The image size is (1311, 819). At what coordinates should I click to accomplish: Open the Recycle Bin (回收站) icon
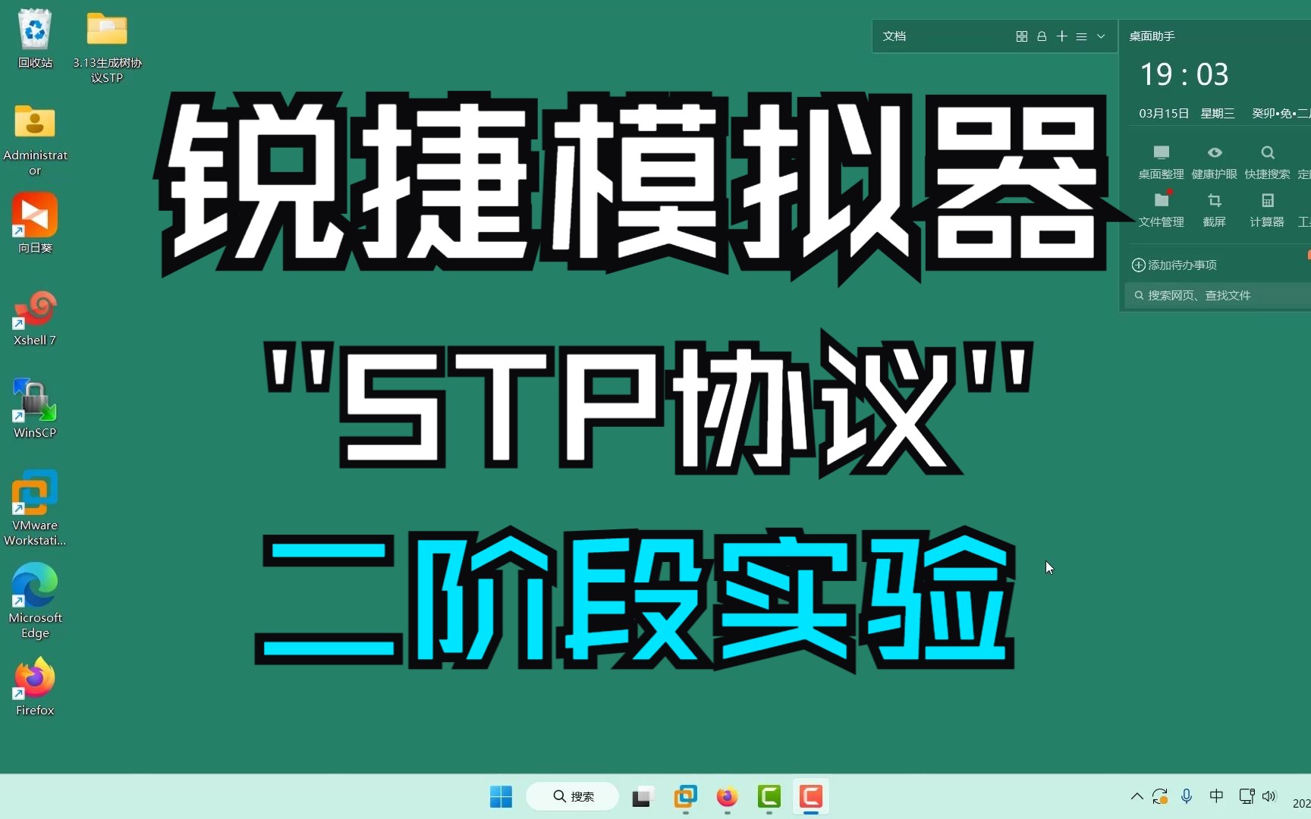tap(35, 38)
